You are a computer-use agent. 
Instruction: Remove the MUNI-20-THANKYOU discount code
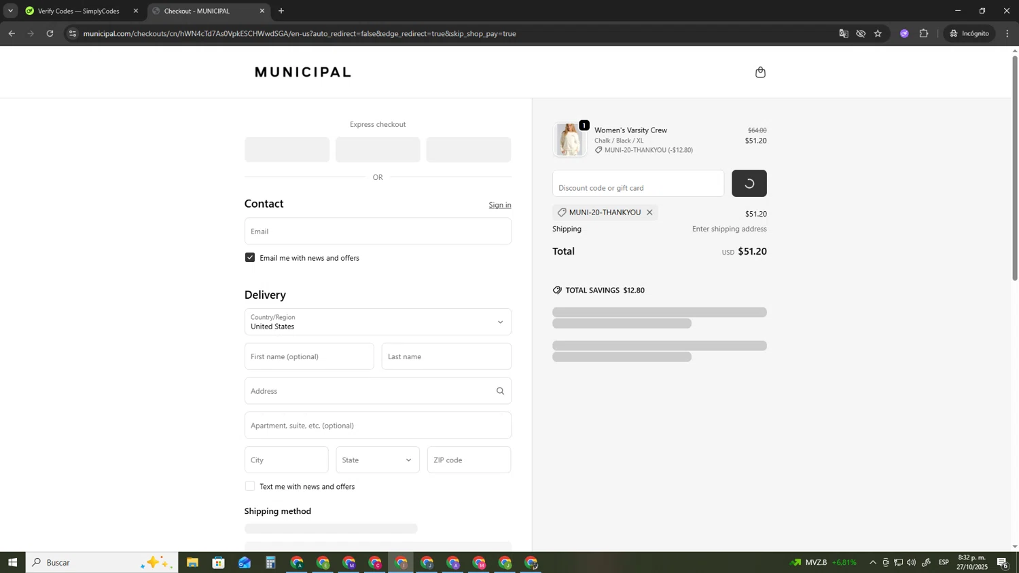[x=649, y=212]
